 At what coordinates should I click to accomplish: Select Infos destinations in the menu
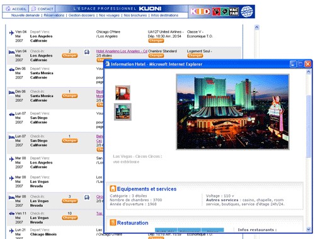pos(164,15)
